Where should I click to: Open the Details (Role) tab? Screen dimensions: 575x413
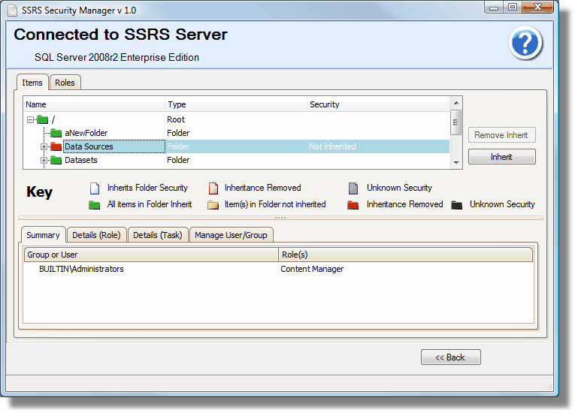coord(96,235)
